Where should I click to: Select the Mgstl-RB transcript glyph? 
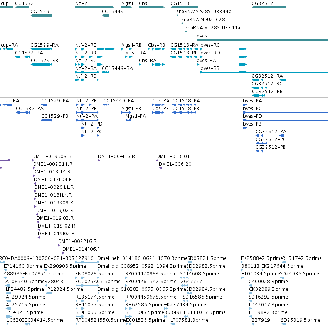pos(127,49)
